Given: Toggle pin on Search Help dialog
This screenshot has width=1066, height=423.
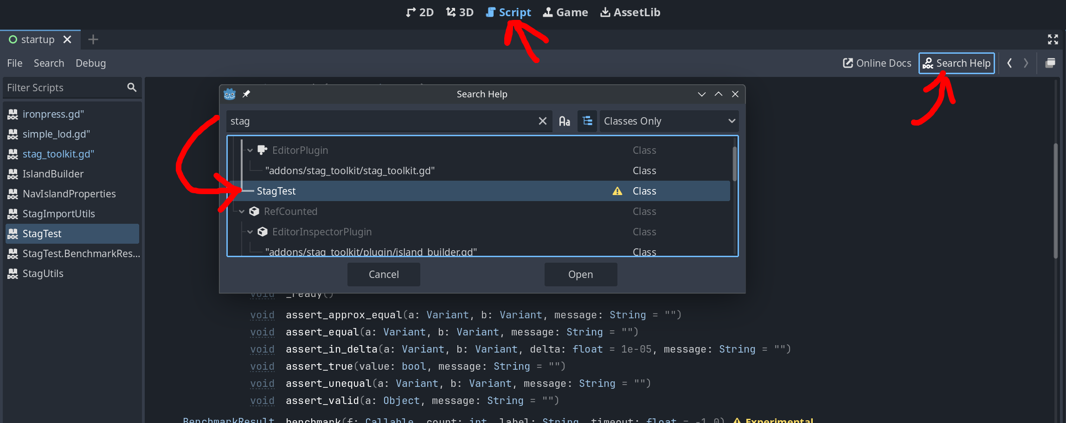Looking at the screenshot, I should click(246, 94).
